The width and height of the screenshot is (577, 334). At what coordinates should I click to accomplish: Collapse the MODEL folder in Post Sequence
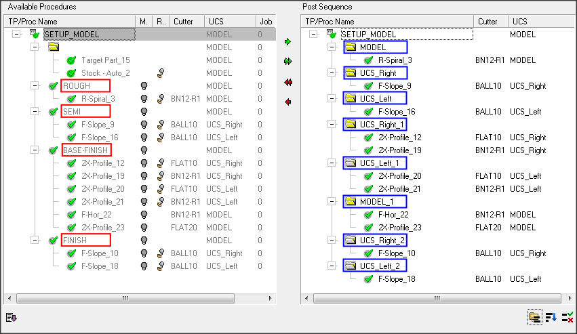click(332, 47)
